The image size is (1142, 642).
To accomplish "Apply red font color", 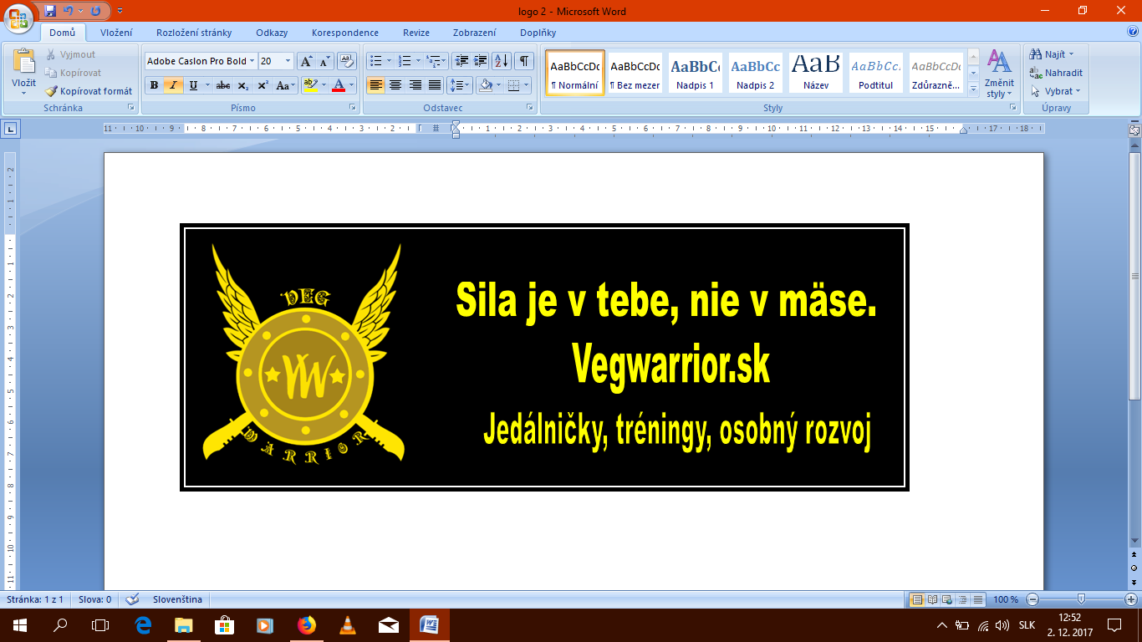I will [339, 85].
